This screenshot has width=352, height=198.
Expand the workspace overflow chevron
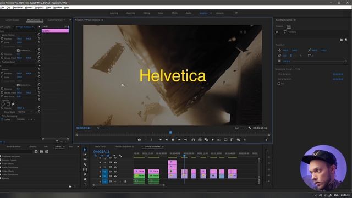237,13
